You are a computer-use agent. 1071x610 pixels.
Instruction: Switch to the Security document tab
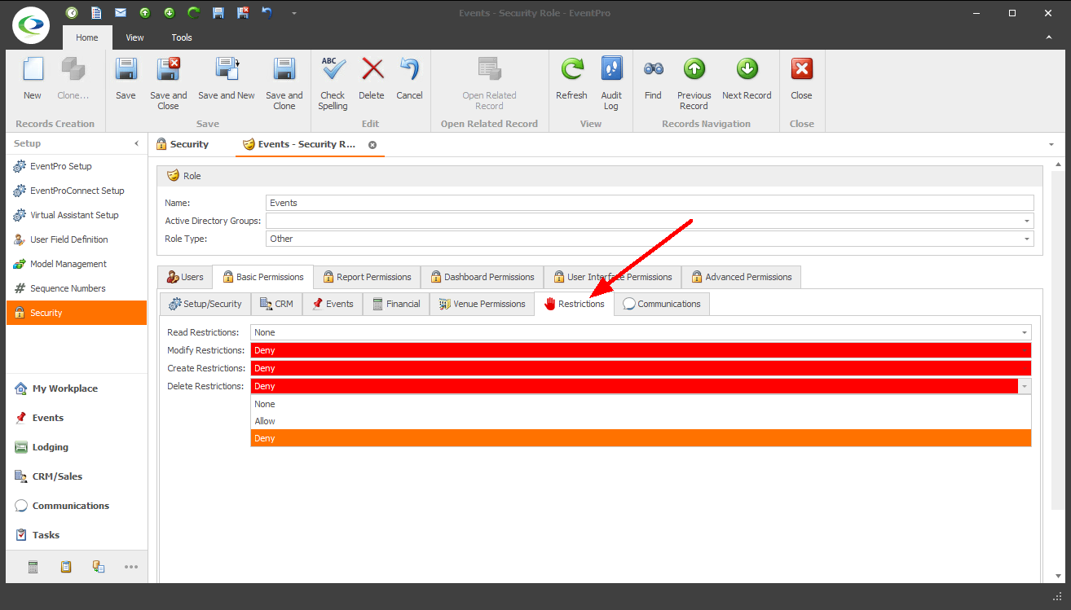point(183,144)
